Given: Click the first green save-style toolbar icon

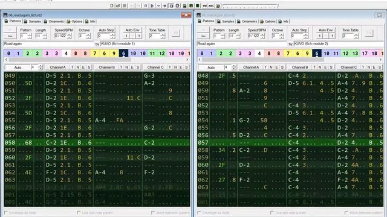Looking at the screenshot, I should point(184,5).
